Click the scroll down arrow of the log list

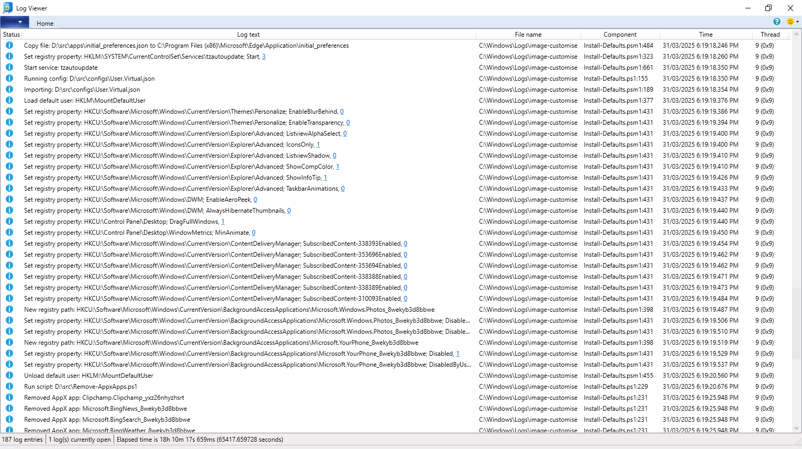click(x=797, y=428)
